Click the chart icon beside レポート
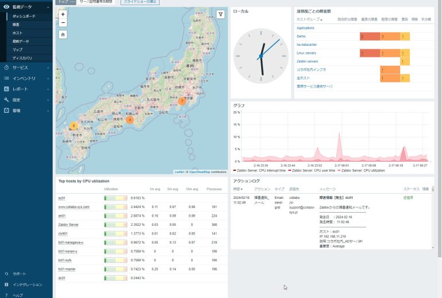The height and width of the screenshot is (298, 442). tap(6, 89)
